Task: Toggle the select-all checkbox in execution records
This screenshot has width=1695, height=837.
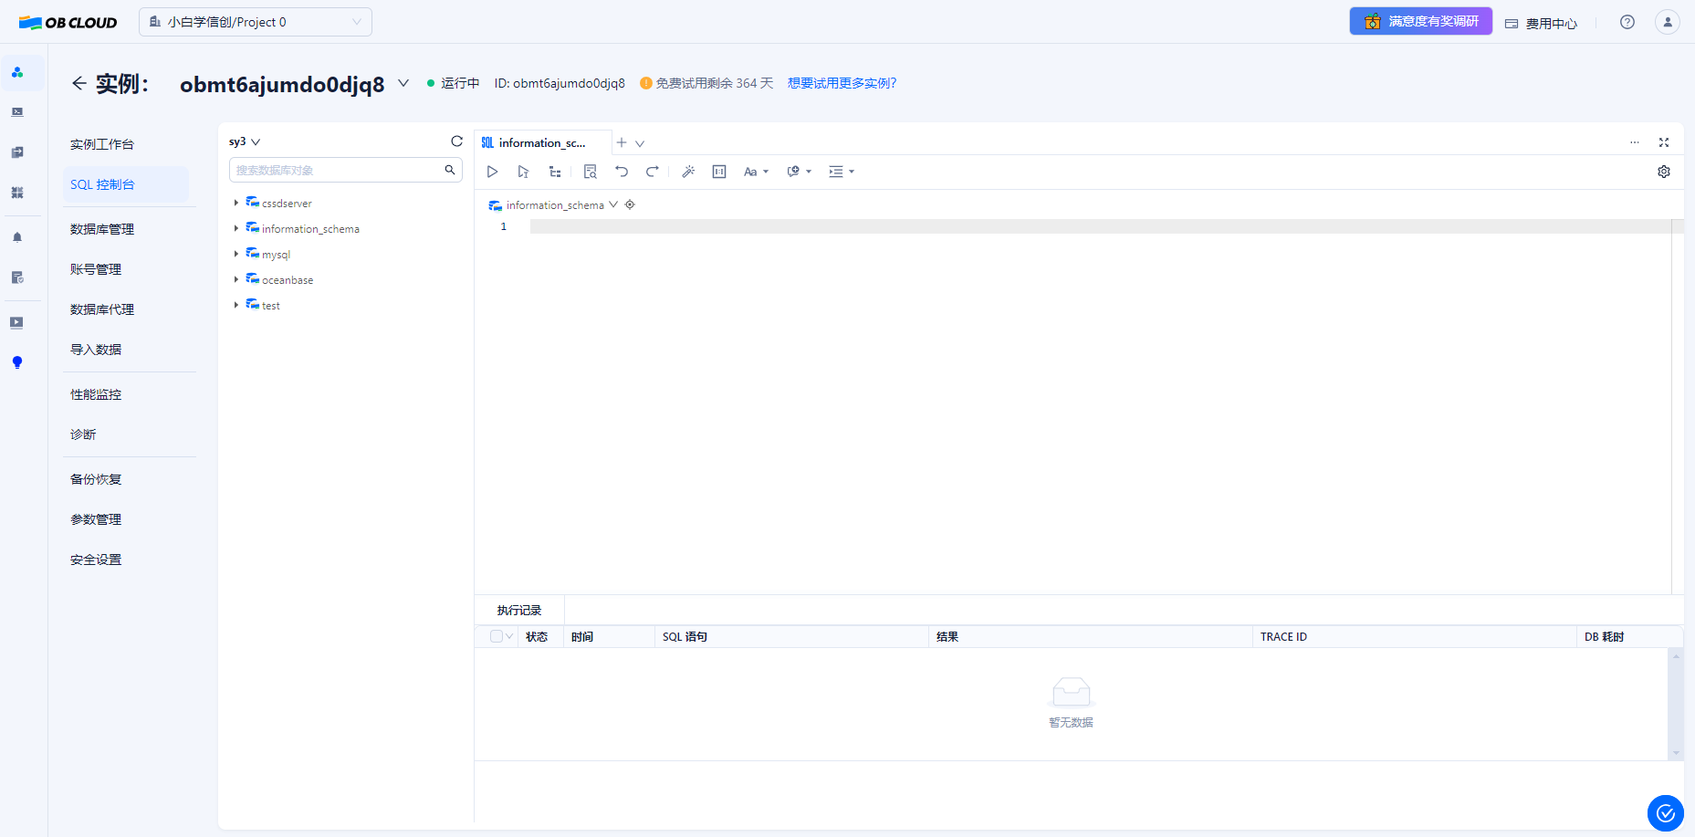Action: click(497, 636)
